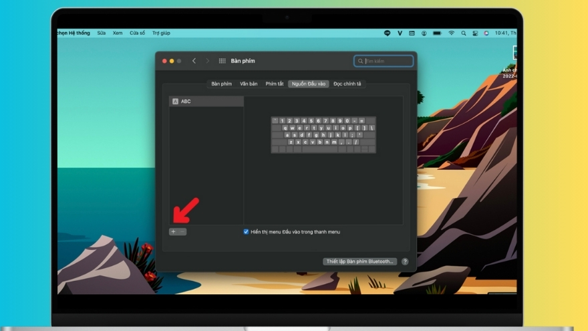Close the Bàn phím window with the red button
Image resolution: width=588 pixels, height=331 pixels.
(x=164, y=61)
